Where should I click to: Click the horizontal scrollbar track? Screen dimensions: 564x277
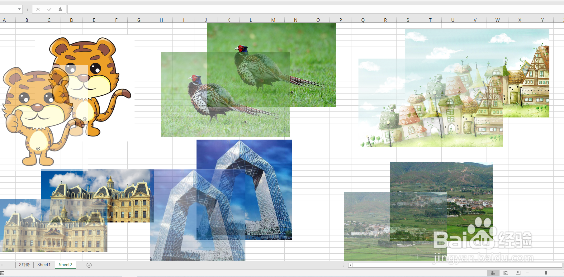457,265
